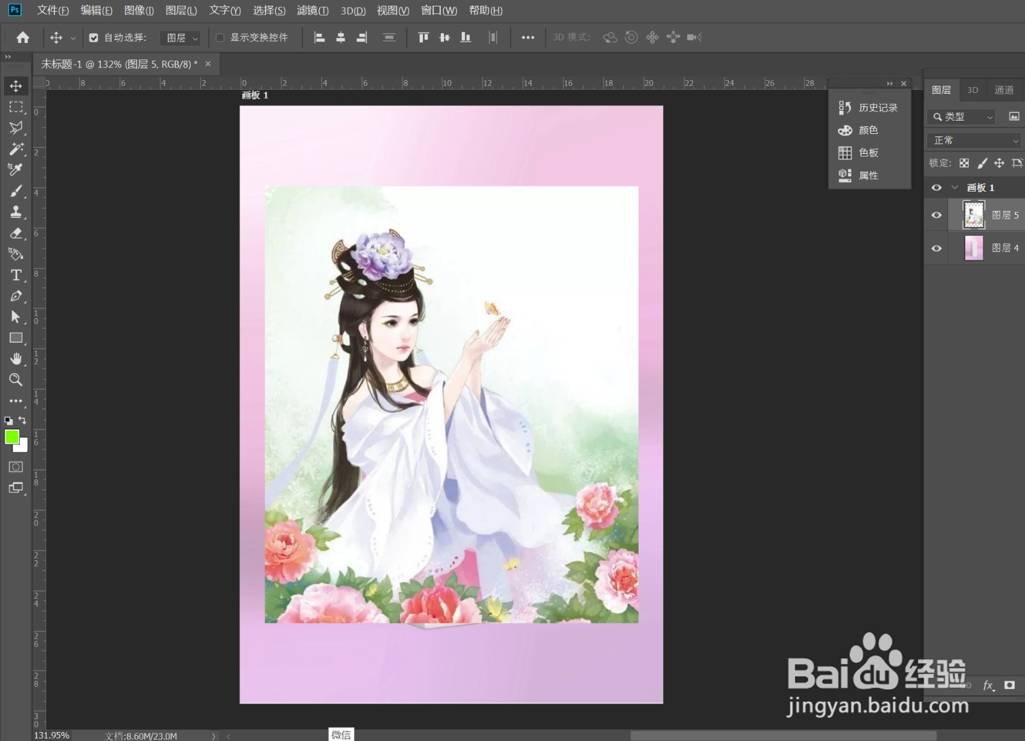Open the layer filter 类型 dropdown
This screenshot has height=741, width=1025.
click(x=961, y=117)
